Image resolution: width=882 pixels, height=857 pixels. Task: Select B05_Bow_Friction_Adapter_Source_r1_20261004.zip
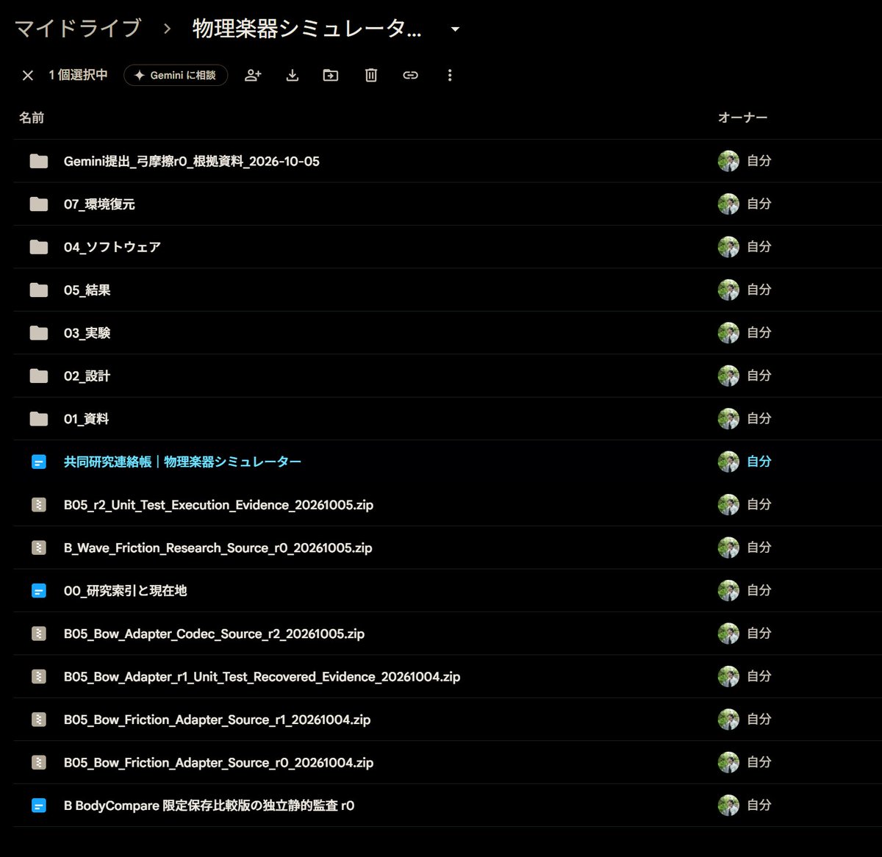point(218,720)
